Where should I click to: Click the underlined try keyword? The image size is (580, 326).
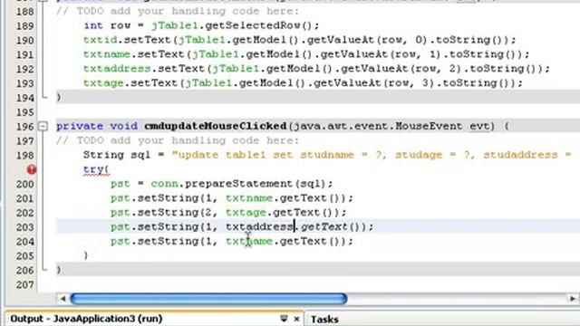click(x=93, y=169)
